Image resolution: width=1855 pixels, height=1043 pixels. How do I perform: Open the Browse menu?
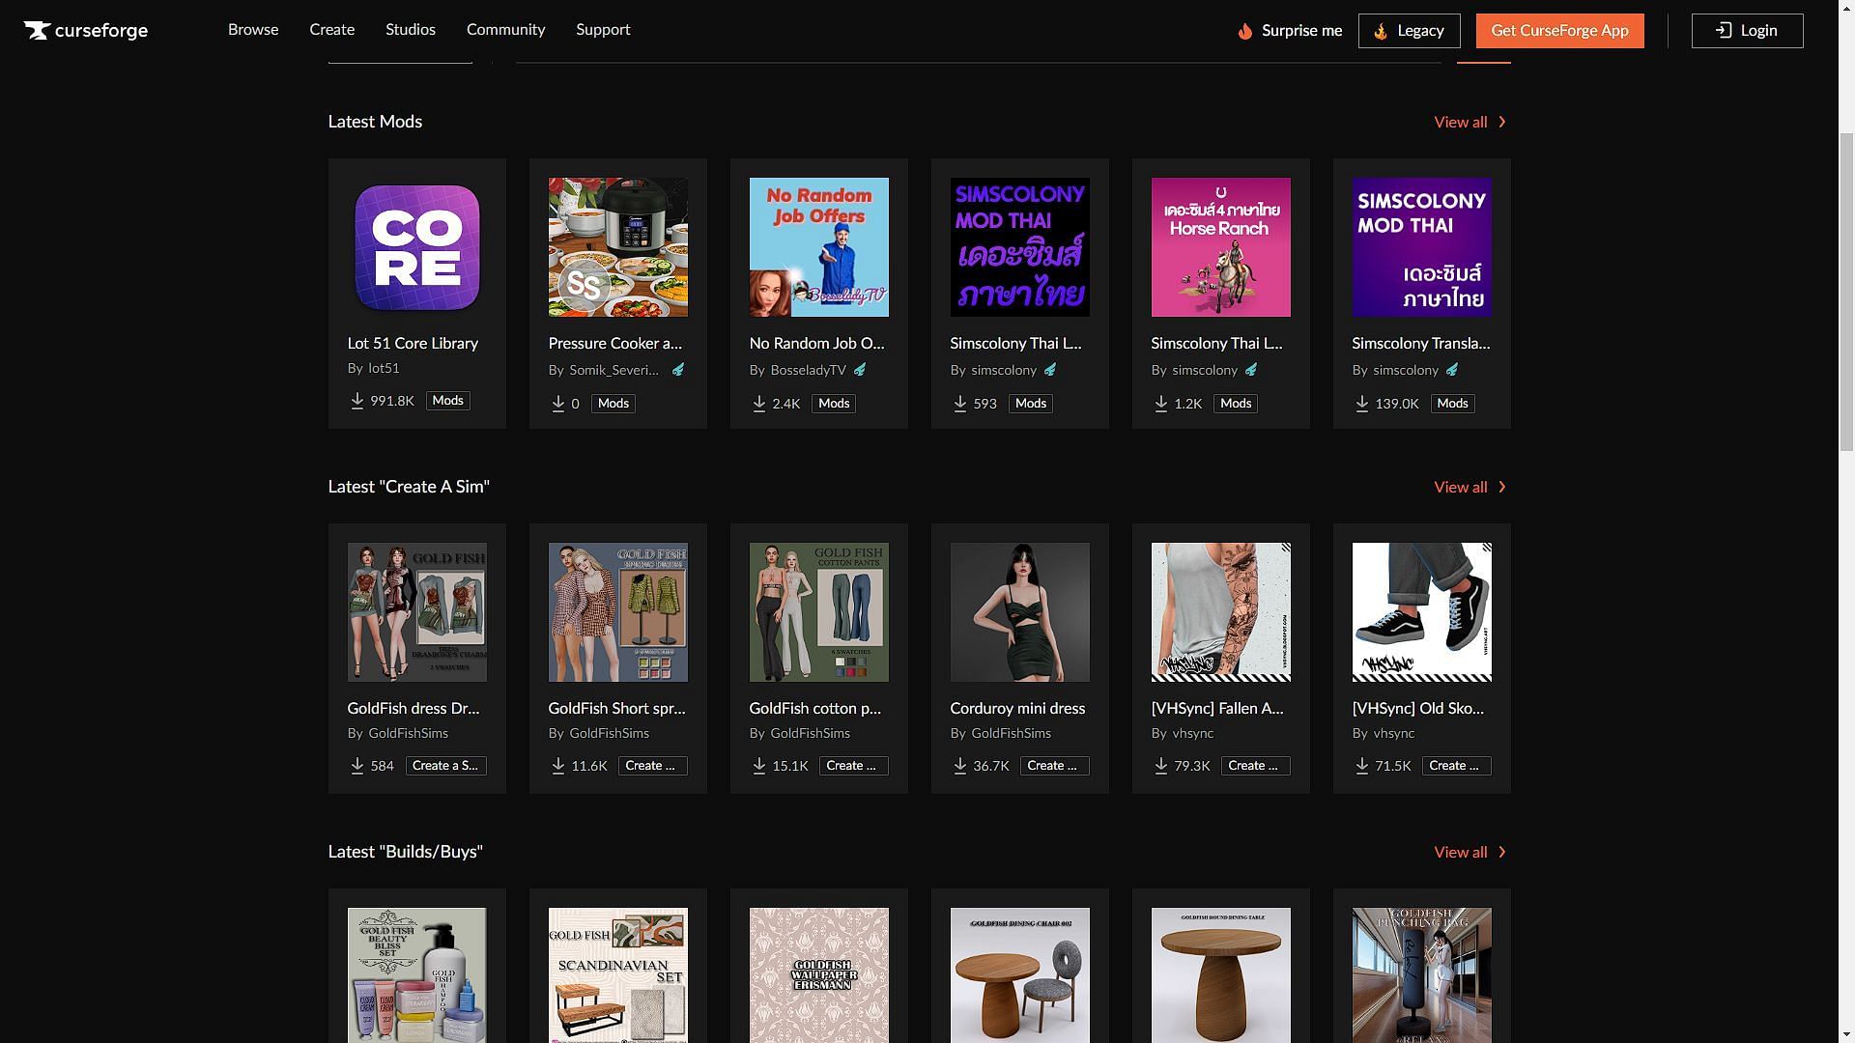coord(253,30)
